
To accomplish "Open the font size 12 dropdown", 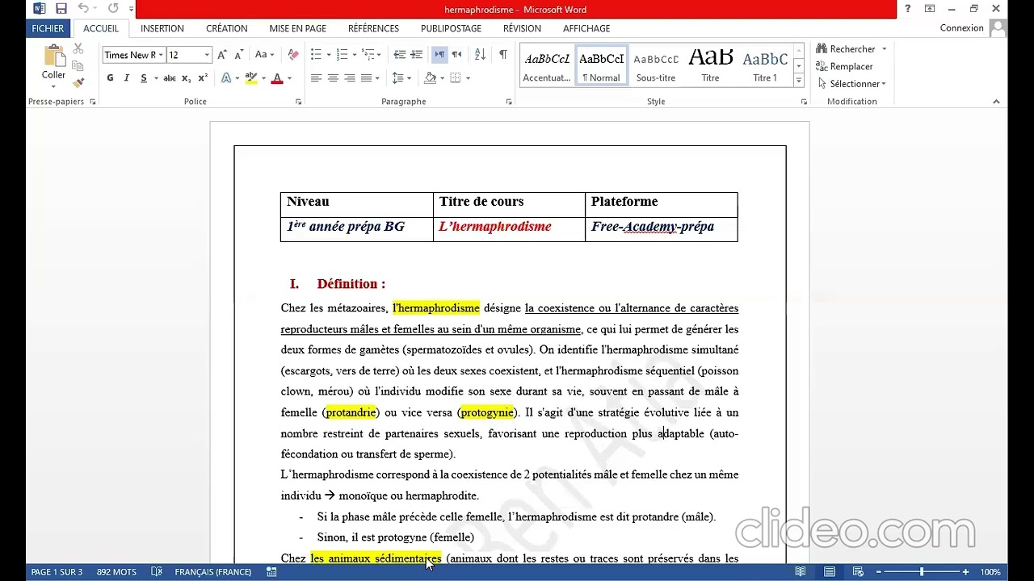I will point(207,55).
